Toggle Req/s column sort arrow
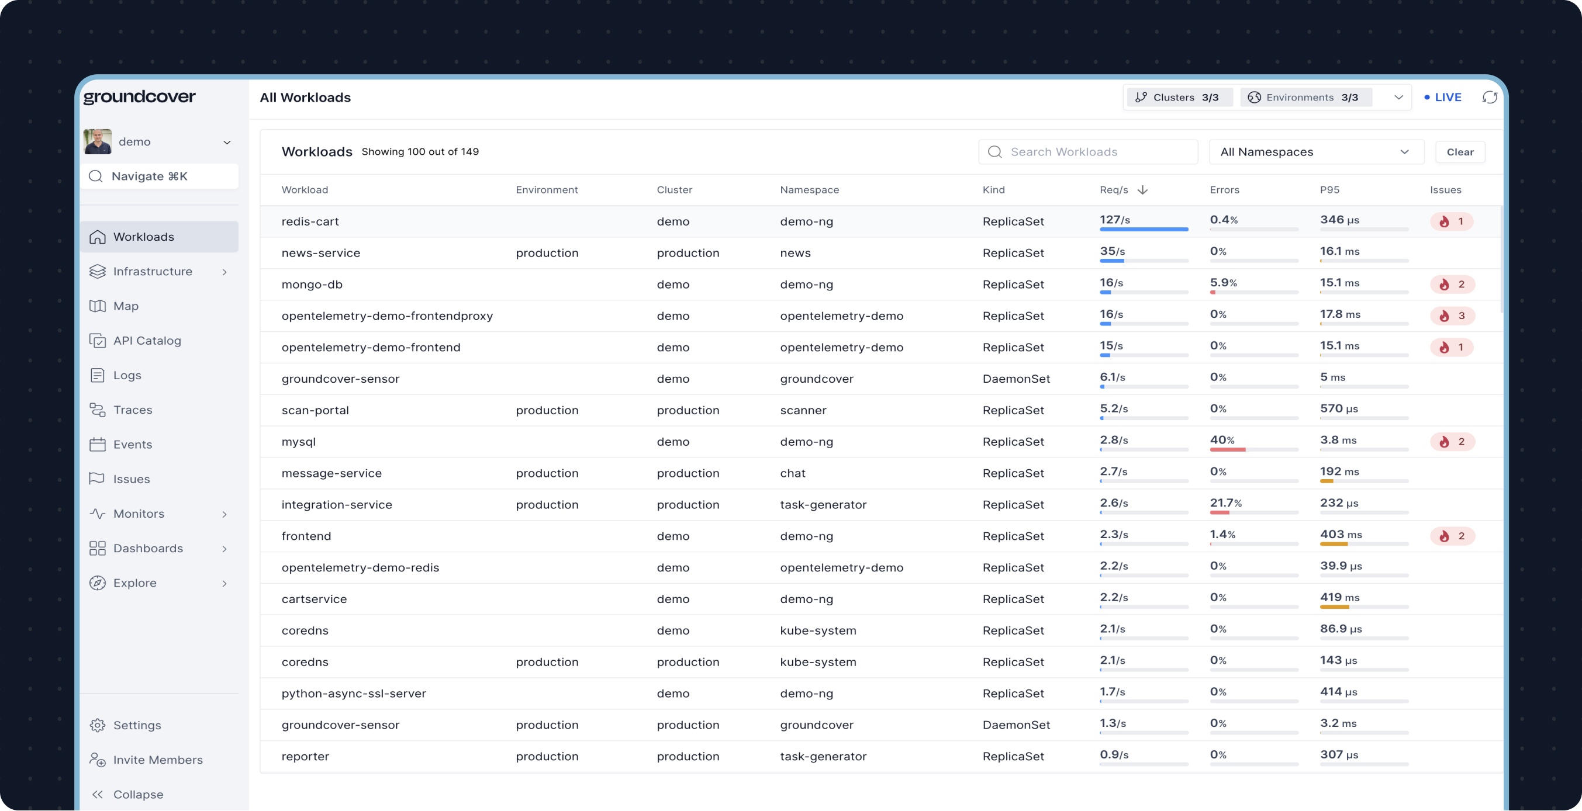 (x=1142, y=190)
